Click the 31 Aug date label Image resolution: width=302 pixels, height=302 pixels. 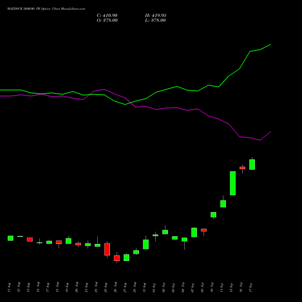tap(144, 288)
